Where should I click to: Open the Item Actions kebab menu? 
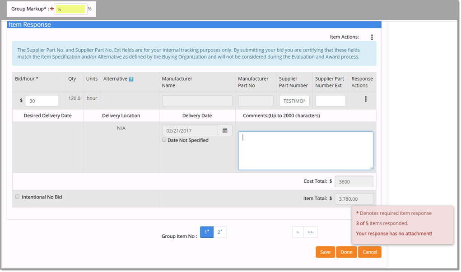[x=372, y=37]
